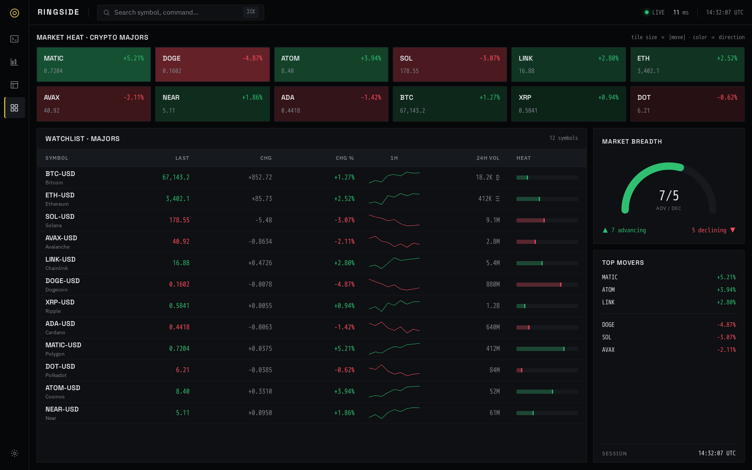Select the BTC-USD watchlist row
752x470 pixels.
[x=312, y=178]
